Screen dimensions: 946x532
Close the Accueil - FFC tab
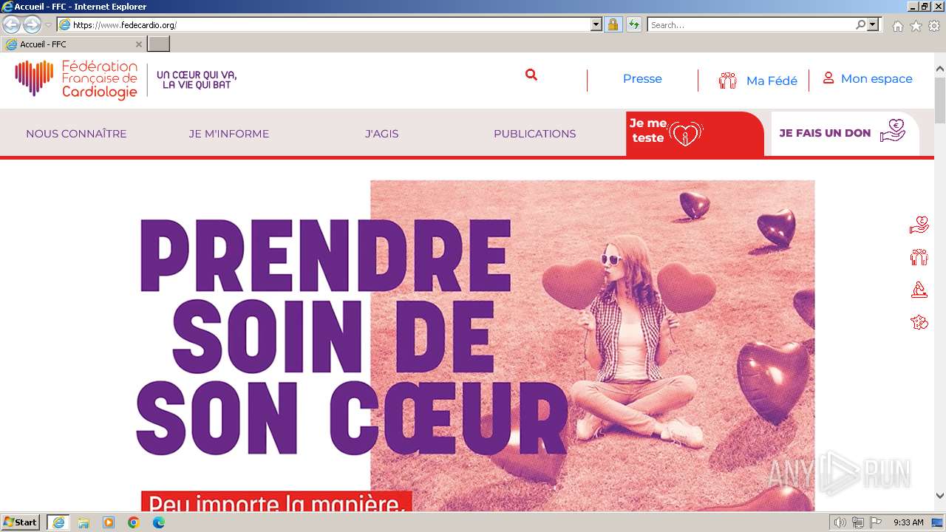click(x=138, y=44)
